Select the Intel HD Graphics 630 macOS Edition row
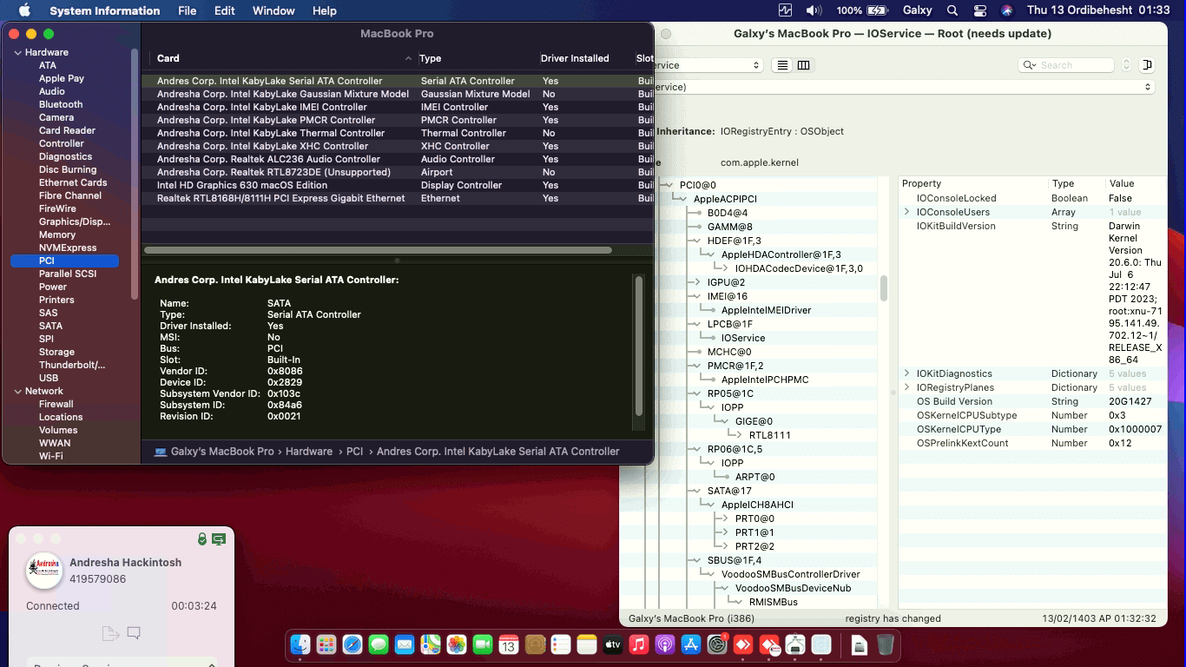The width and height of the screenshot is (1186, 667). [x=398, y=185]
